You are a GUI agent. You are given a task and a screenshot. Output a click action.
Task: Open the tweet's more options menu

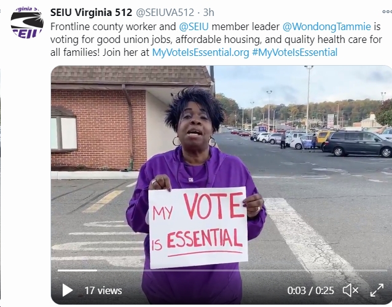387,12
